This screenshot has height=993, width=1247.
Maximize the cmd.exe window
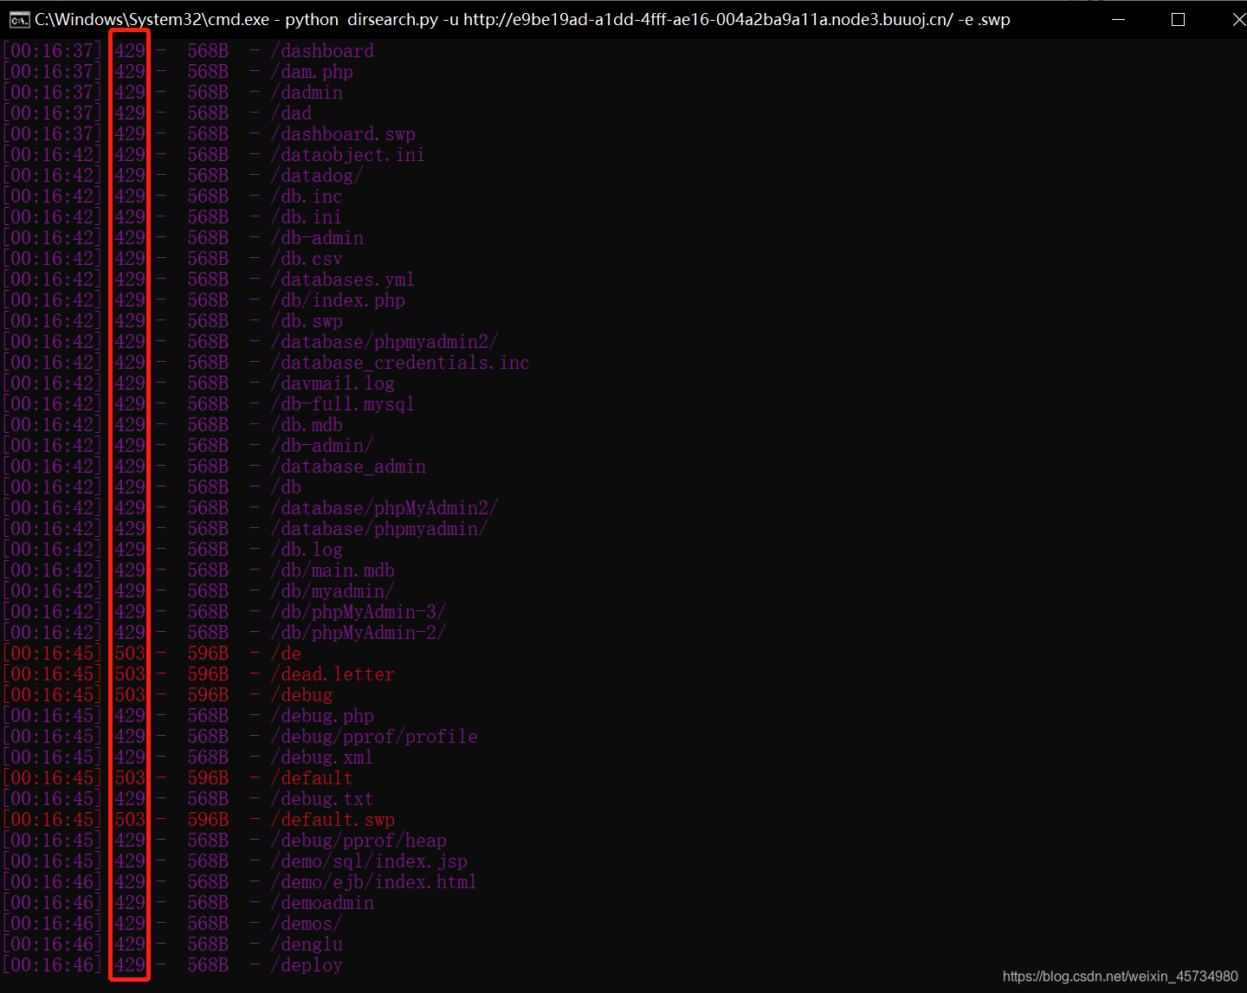pyautogui.click(x=1178, y=19)
